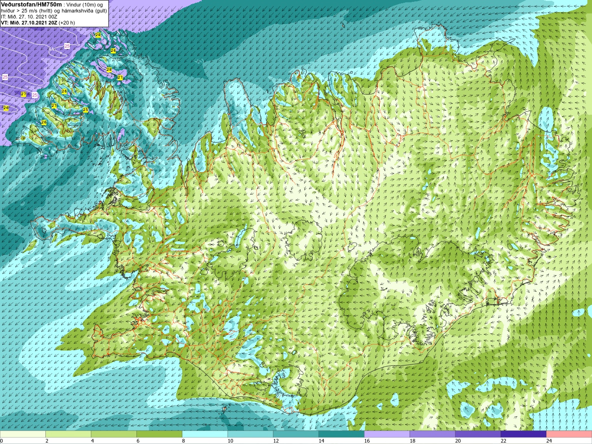592x444 pixels.
Task: Click legend scale label "4"
Action: pyautogui.click(x=92, y=441)
